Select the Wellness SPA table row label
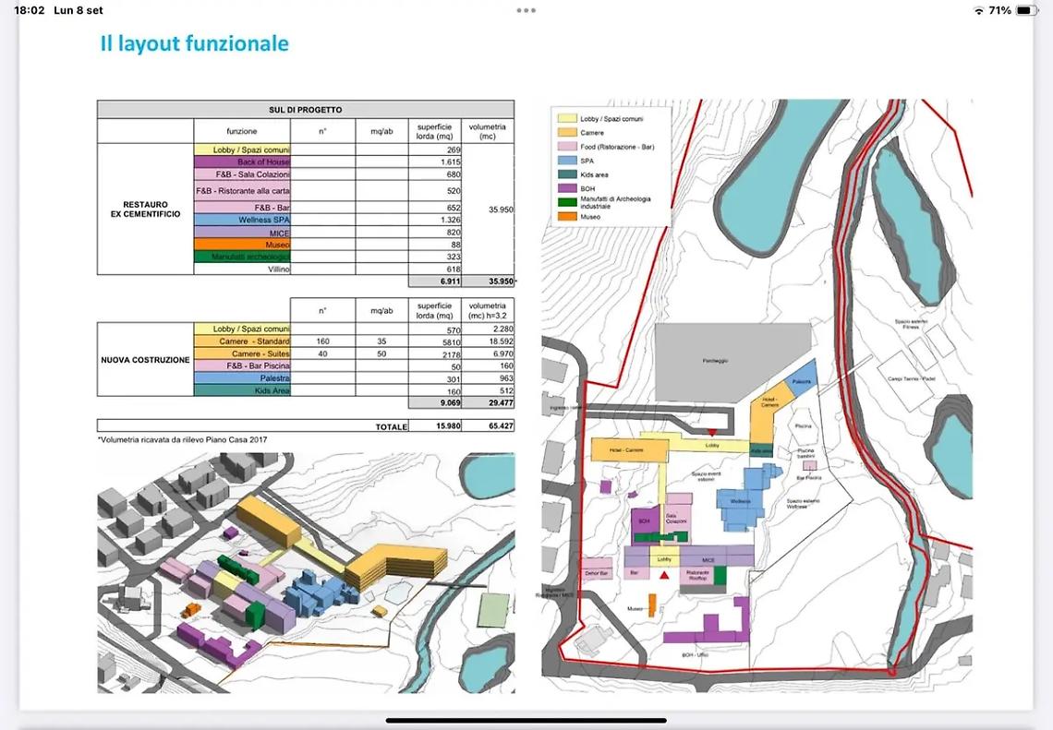This screenshot has height=730, width=1053. tap(242, 220)
